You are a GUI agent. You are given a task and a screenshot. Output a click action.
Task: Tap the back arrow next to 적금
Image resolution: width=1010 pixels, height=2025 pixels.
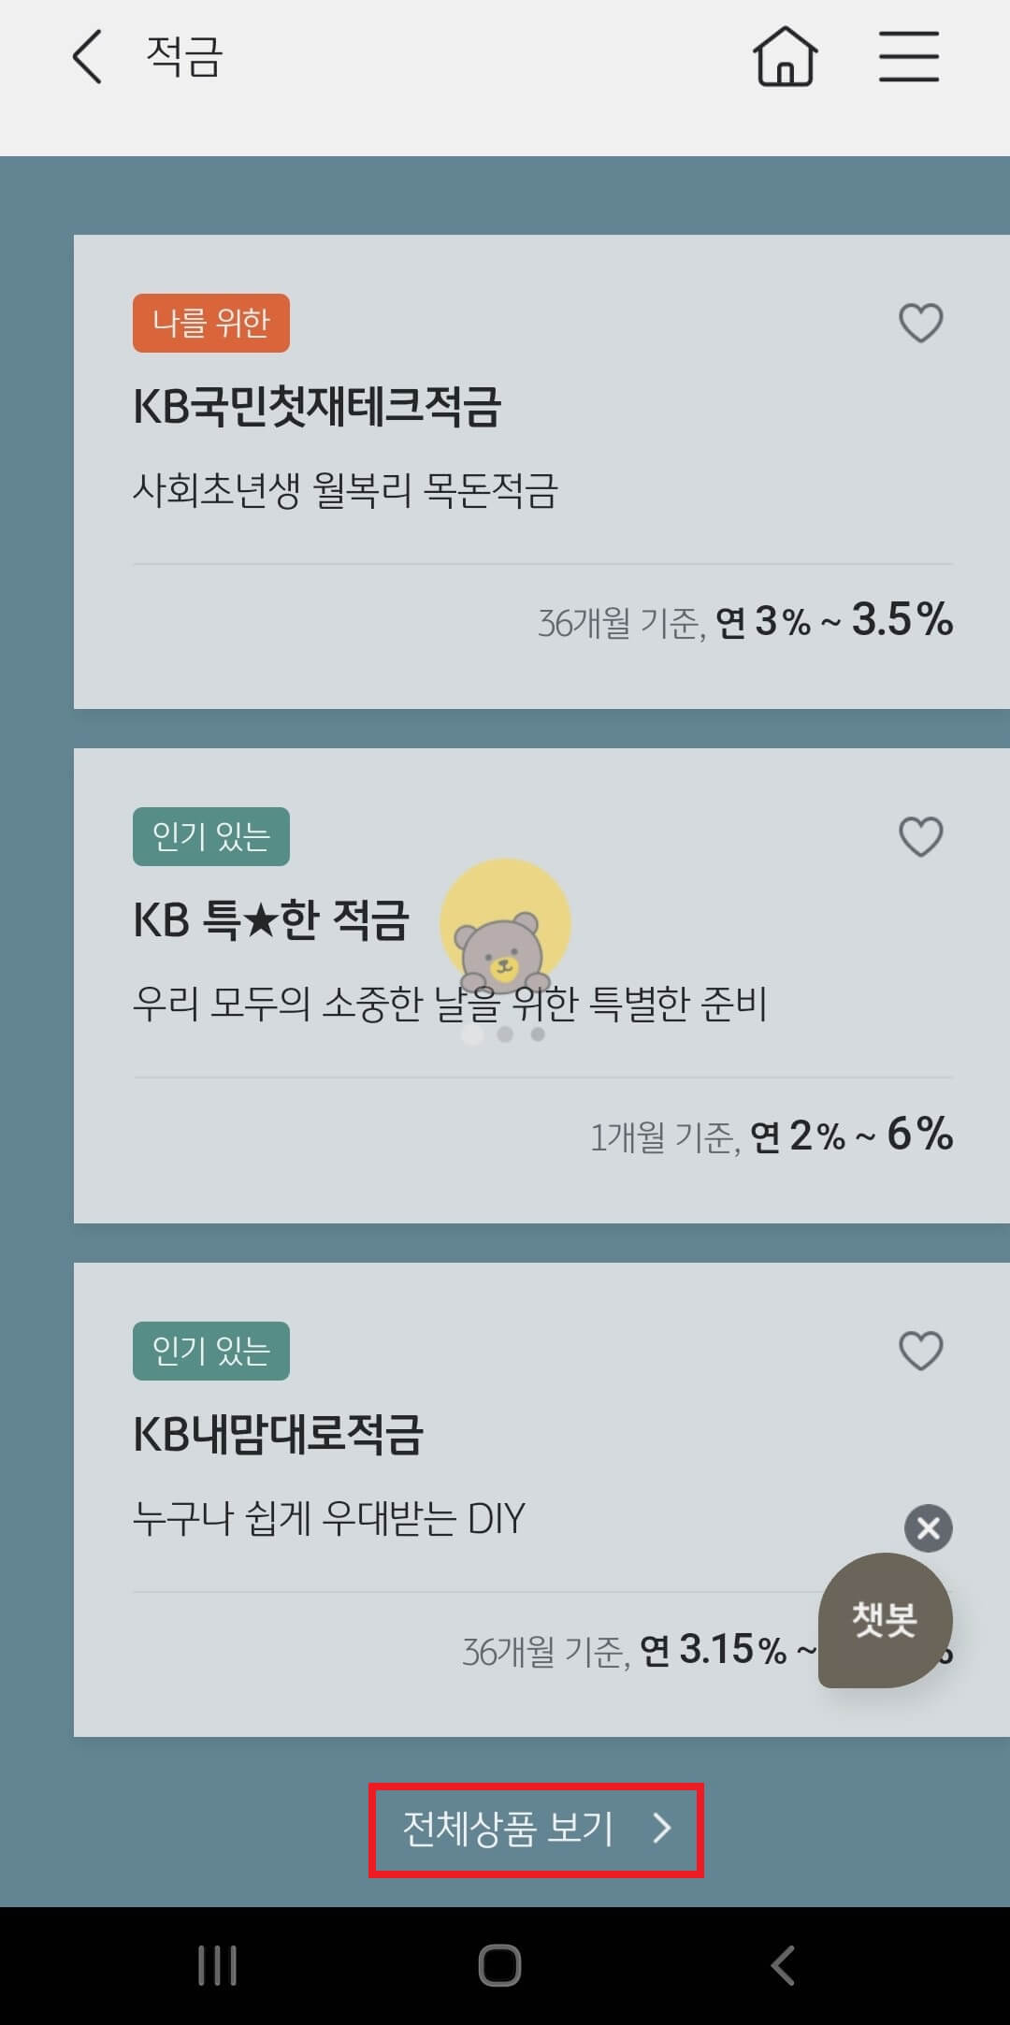tap(85, 58)
